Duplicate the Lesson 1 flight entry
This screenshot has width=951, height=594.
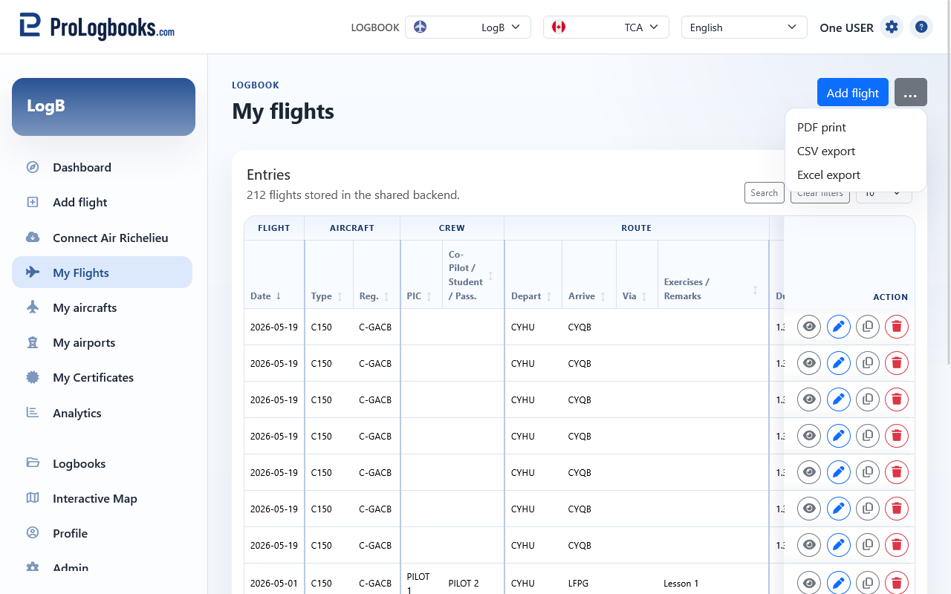pos(868,583)
